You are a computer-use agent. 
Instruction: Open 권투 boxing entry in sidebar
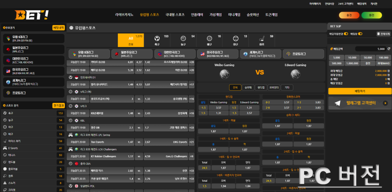33,176
